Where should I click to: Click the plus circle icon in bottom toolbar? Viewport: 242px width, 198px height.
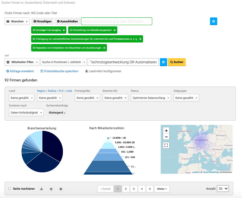coord(51,189)
